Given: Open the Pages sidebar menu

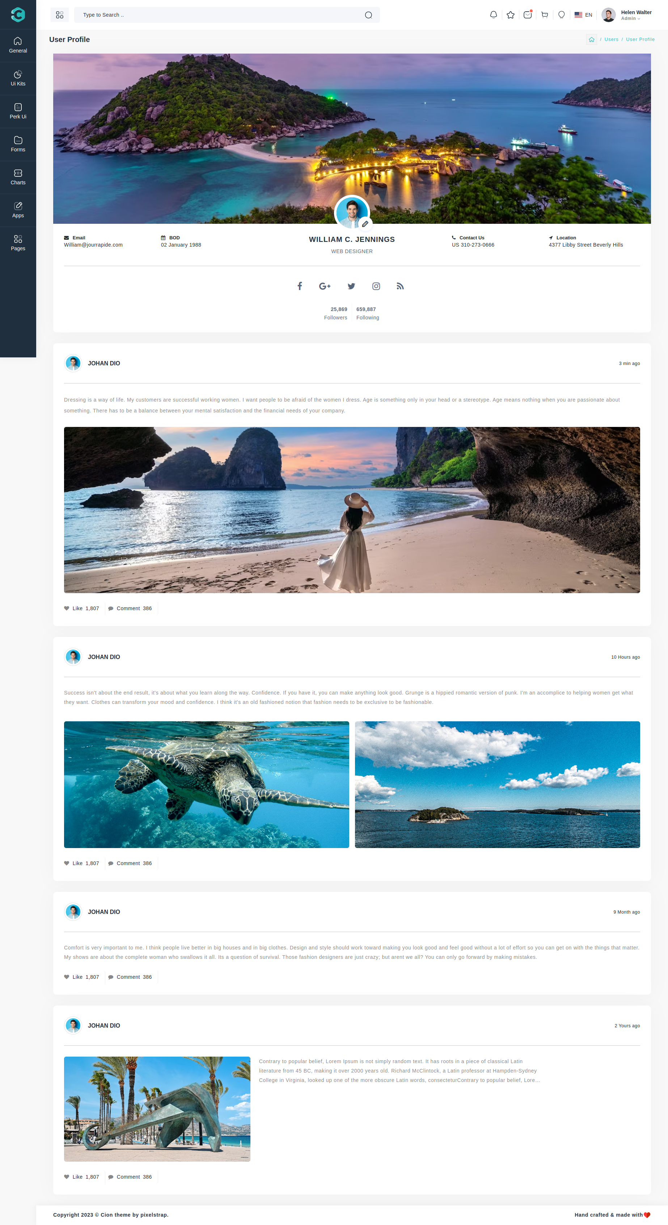Looking at the screenshot, I should pyautogui.click(x=18, y=243).
